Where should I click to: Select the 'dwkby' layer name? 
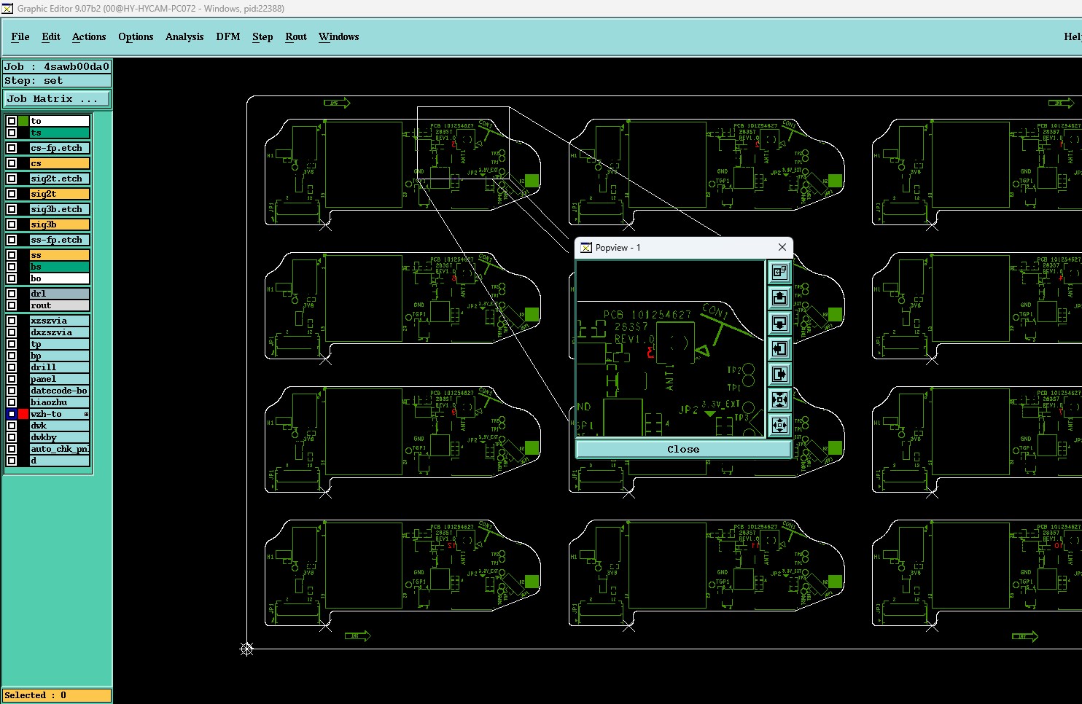tap(60, 437)
